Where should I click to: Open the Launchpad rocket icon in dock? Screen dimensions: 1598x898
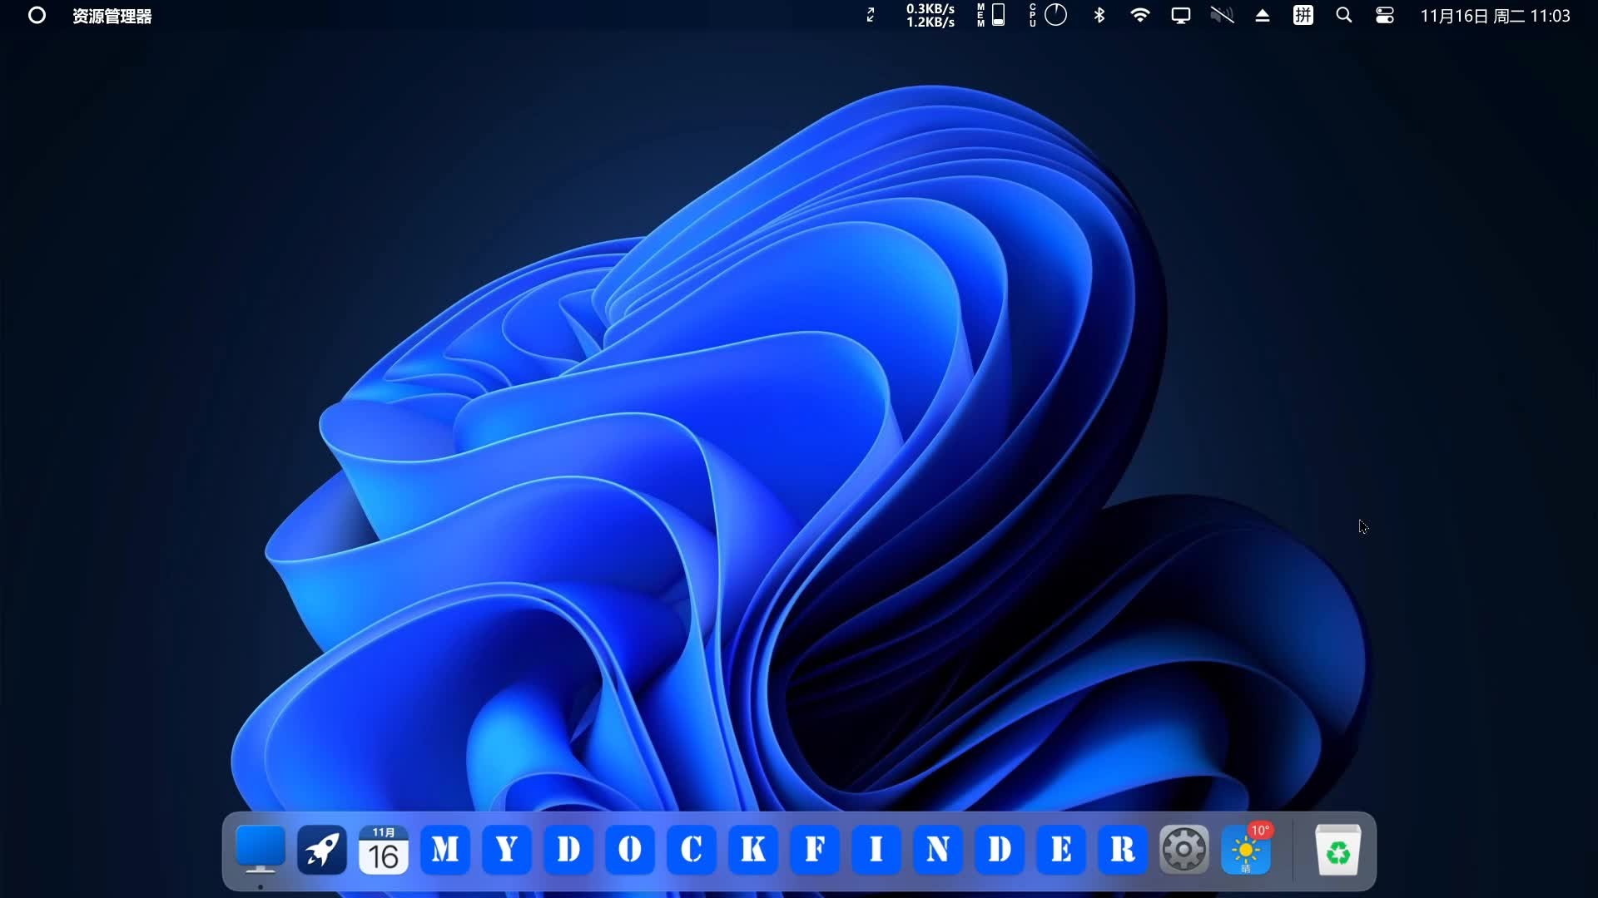(x=321, y=850)
